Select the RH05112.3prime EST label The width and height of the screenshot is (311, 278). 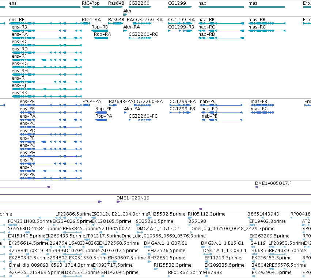[206, 214]
